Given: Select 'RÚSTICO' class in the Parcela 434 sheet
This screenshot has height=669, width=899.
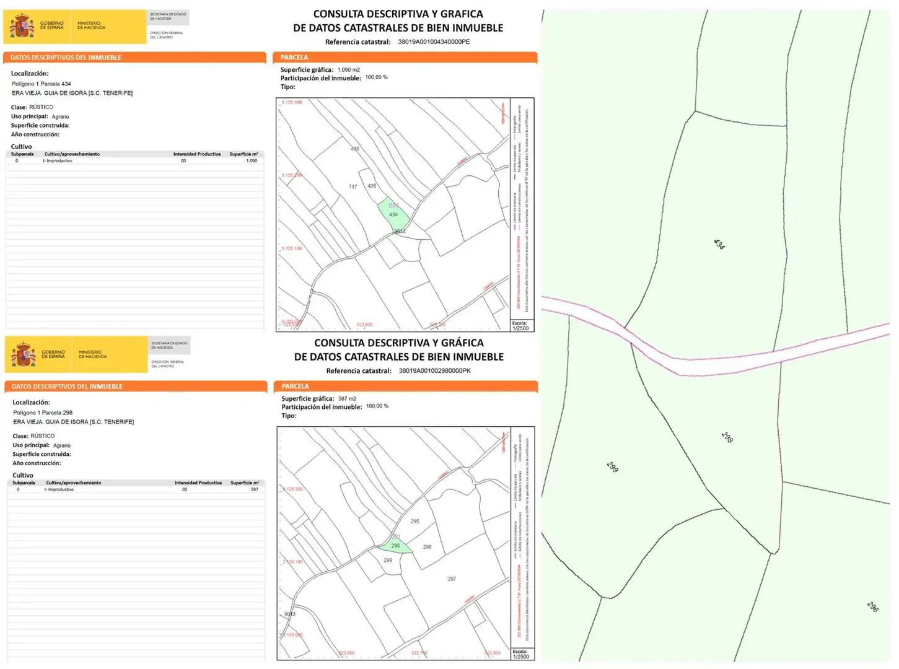Looking at the screenshot, I should click(41, 107).
